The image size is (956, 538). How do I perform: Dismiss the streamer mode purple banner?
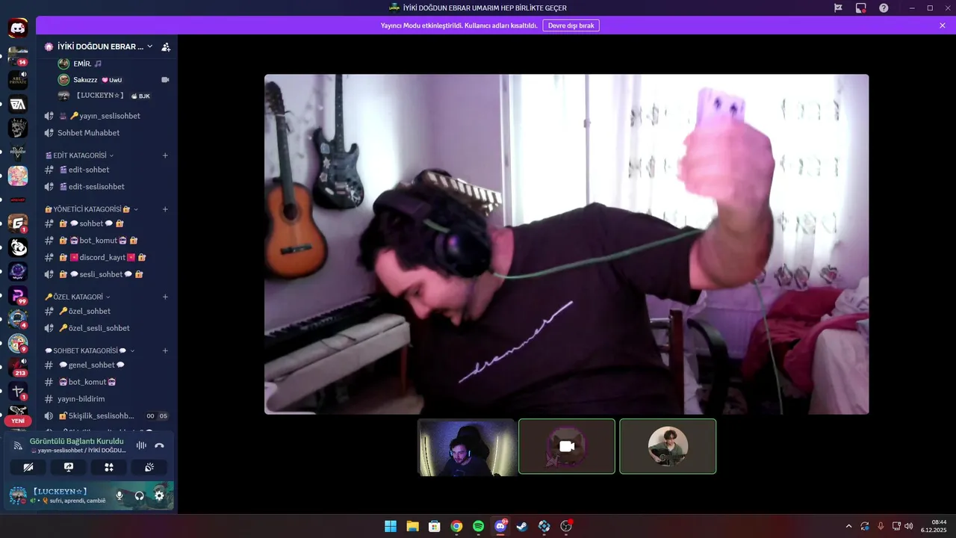[x=943, y=25]
